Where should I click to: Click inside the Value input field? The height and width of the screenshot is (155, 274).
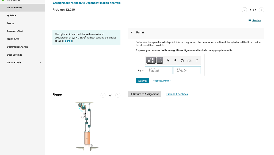159,70
